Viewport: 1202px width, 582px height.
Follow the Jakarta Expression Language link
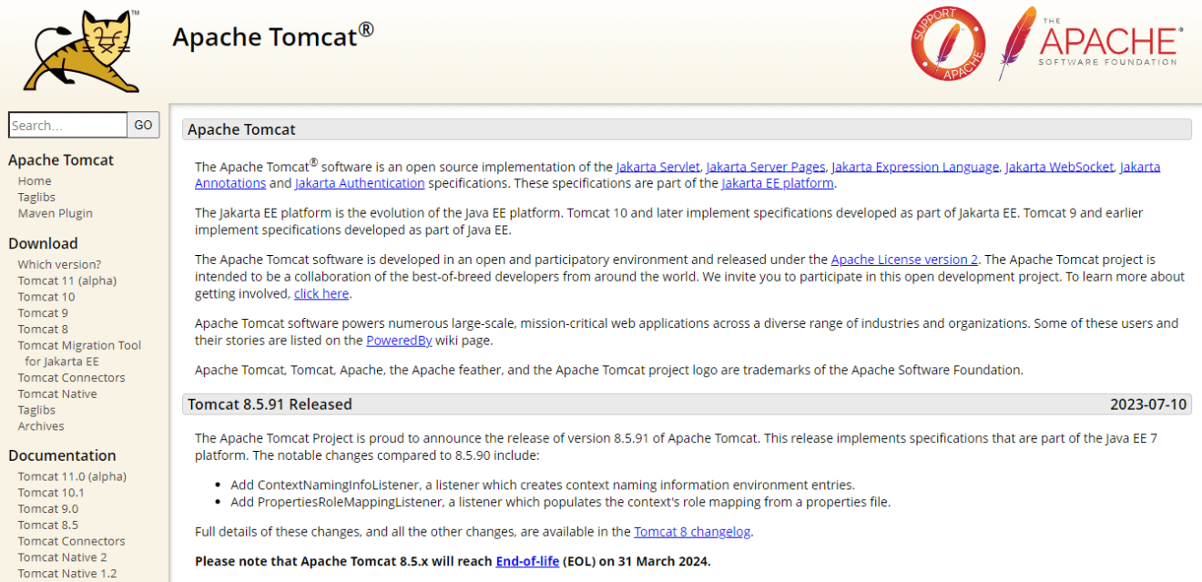[x=915, y=167]
